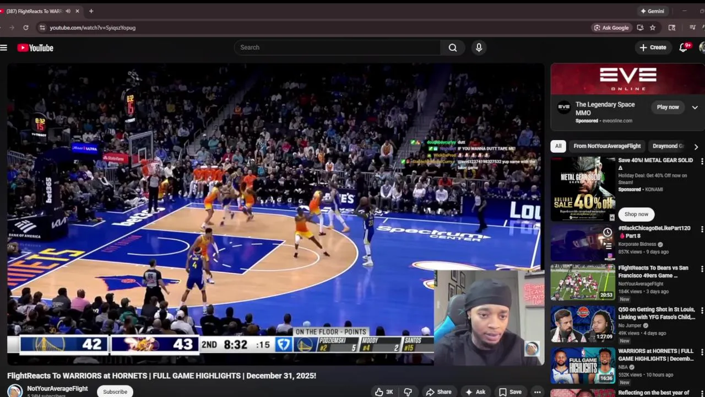Image resolution: width=705 pixels, height=397 pixels.
Task: Open the account avatar menu
Action: coord(702,47)
